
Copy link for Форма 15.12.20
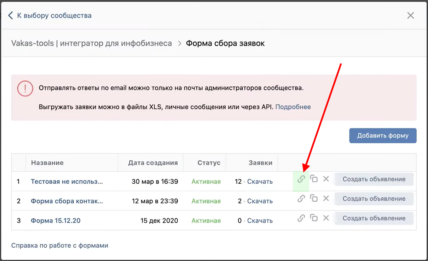point(301,218)
